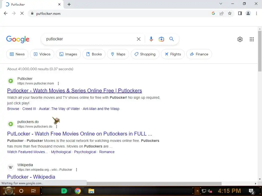262x196 pixels.
Task: Open PutLocker Watch Free Movies link
Action: click(80, 134)
